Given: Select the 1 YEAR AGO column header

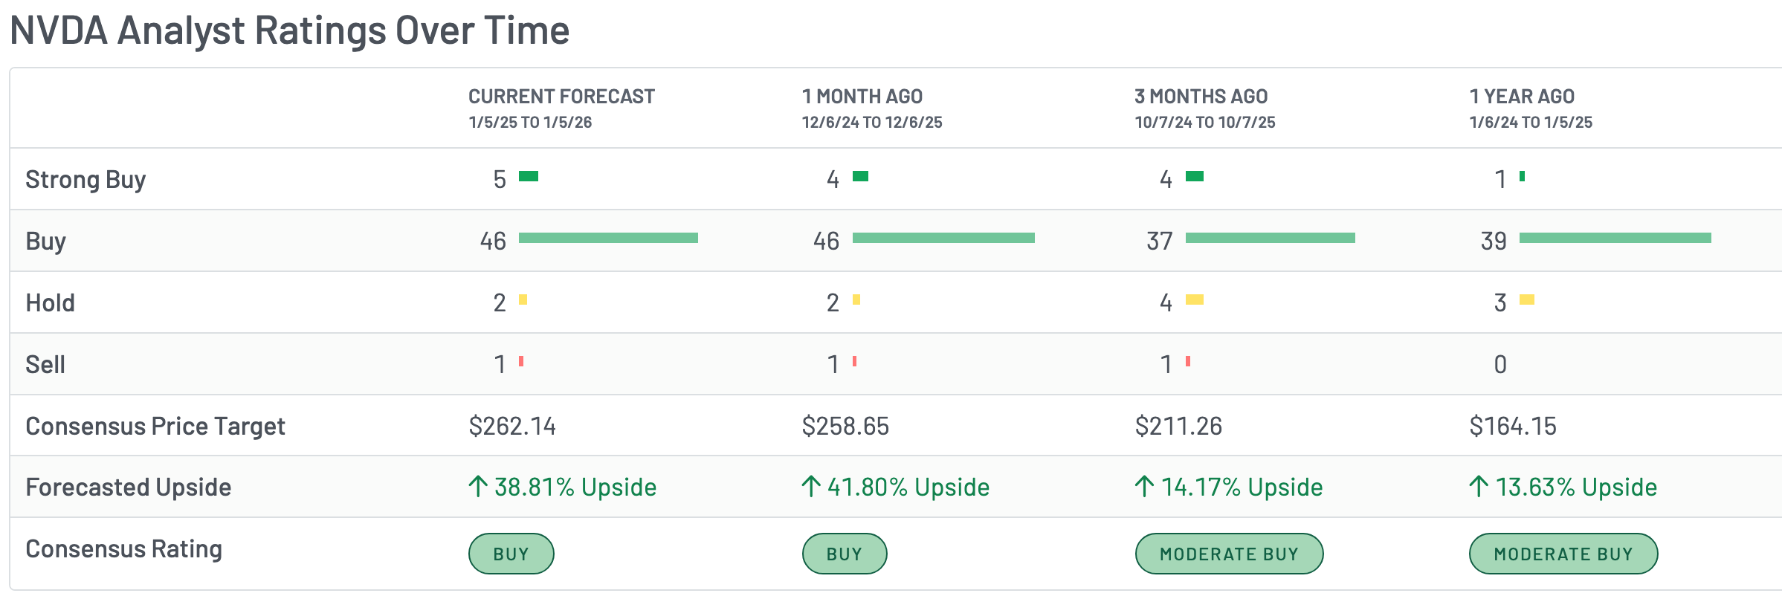Looking at the screenshot, I should (1522, 97).
